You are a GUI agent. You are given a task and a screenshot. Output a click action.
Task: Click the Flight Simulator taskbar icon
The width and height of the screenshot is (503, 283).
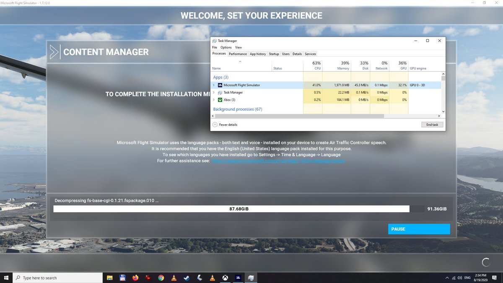tap(238, 278)
